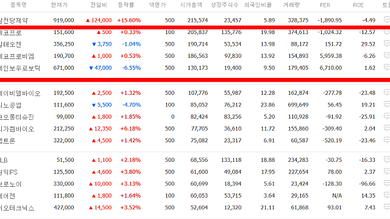
Task: Click the 상장주식수 column header
Action: tap(225, 5)
